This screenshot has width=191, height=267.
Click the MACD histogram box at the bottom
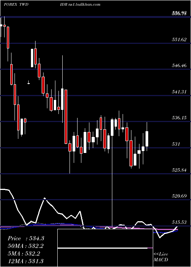(x=105, y=248)
